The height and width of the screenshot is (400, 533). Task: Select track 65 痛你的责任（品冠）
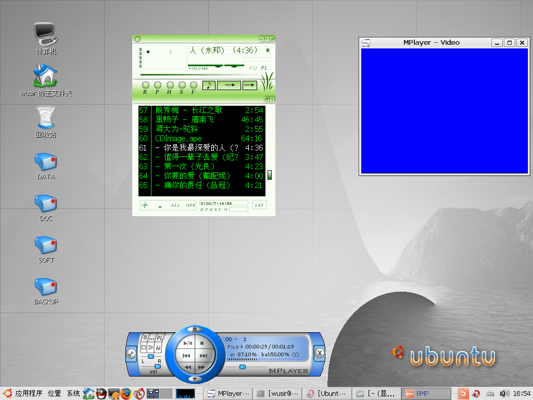pos(201,185)
